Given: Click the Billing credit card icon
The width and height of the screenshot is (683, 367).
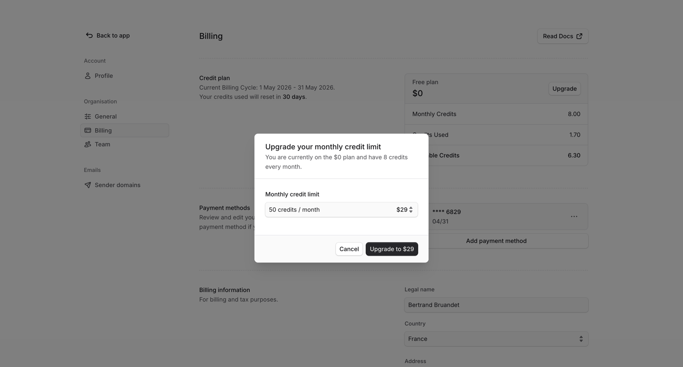Looking at the screenshot, I should 88,130.
